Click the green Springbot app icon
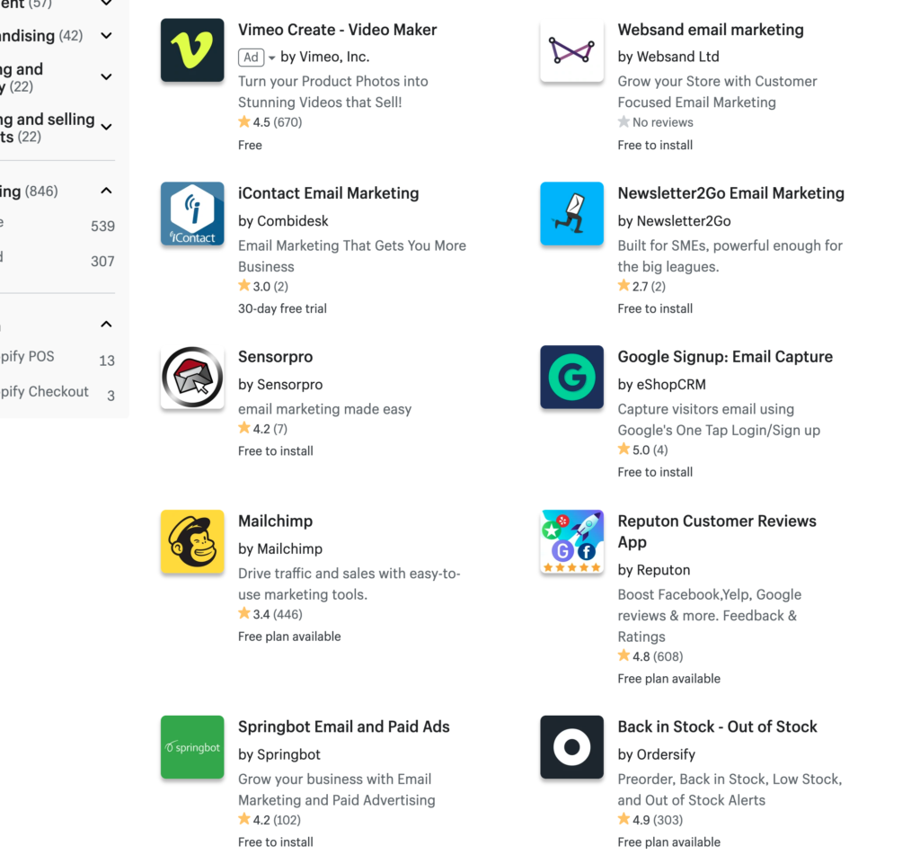The width and height of the screenshot is (920, 864). [191, 747]
